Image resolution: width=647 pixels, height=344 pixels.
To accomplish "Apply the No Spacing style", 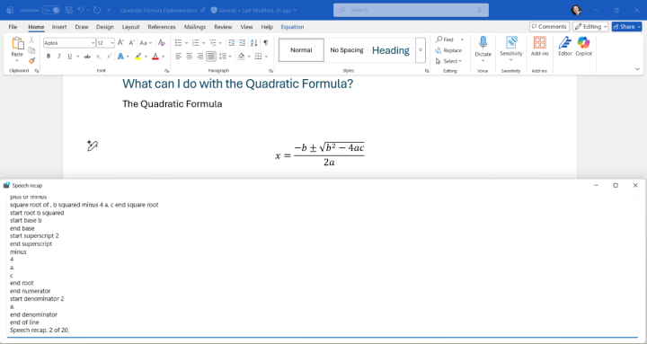I will coord(347,50).
